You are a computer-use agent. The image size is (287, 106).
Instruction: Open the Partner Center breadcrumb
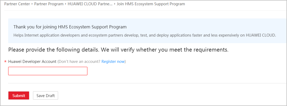point(16,4)
